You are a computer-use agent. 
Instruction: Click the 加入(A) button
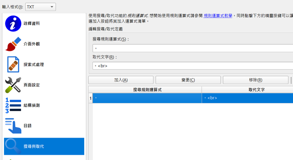click(121, 80)
